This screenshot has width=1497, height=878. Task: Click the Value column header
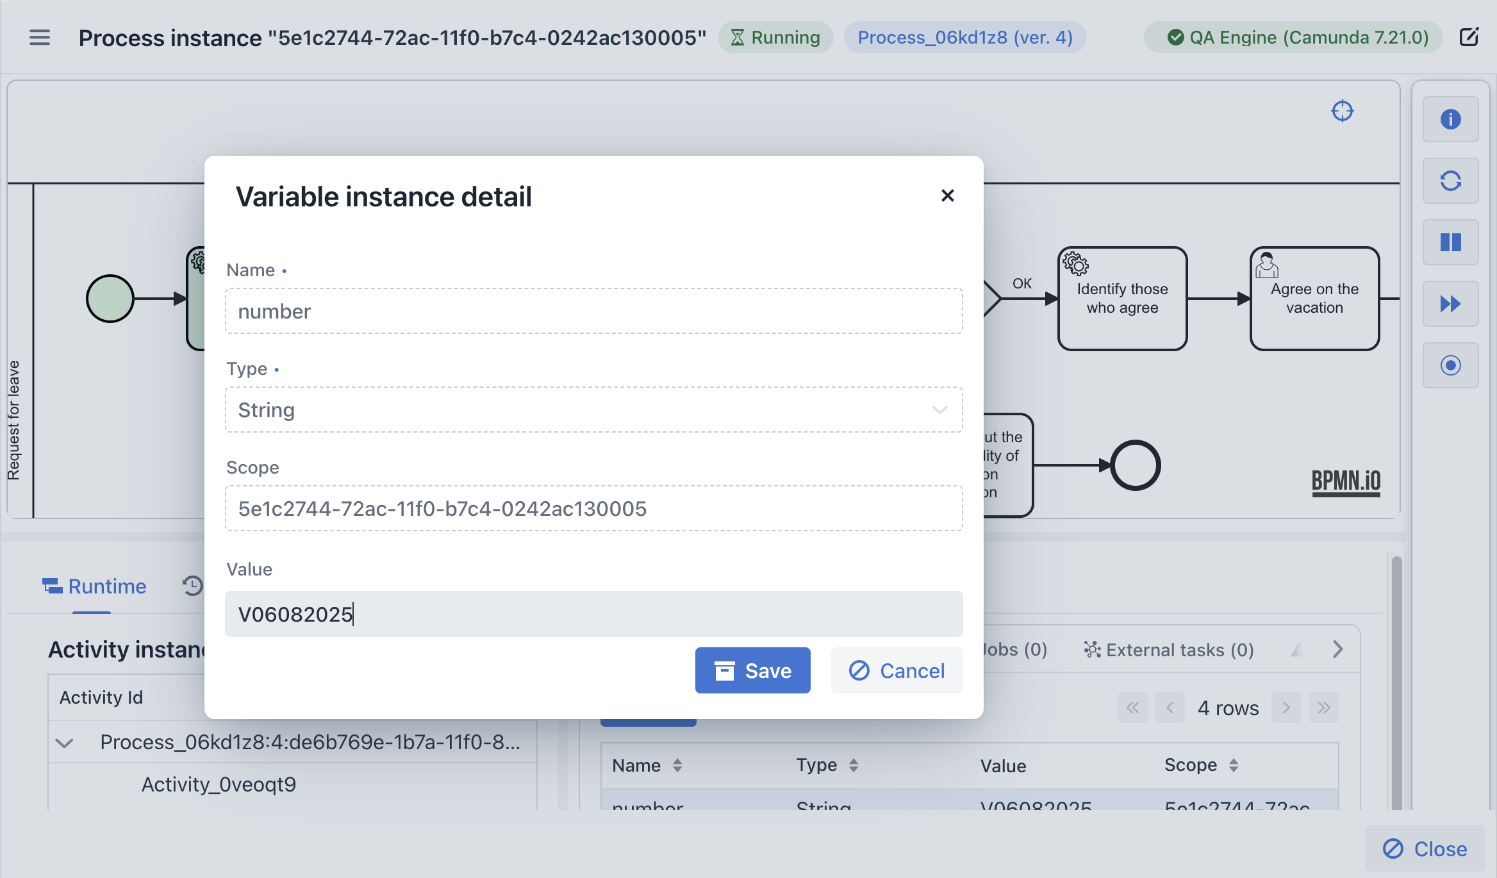pyautogui.click(x=1003, y=766)
